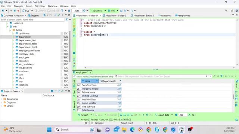Click the Refresh button
The width and height of the screenshot is (239, 134).
coord(83,115)
